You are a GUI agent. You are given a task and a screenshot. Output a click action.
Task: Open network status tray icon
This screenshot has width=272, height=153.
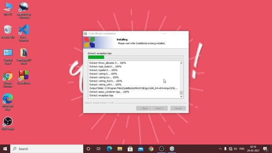(x=230, y=149)
